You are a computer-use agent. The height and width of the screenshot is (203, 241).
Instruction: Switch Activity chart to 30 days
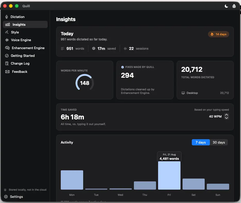219,142
